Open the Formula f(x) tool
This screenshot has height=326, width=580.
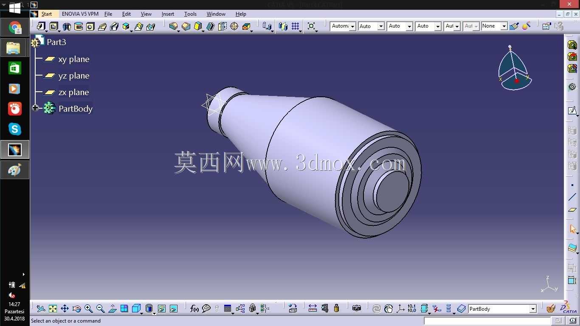(x=194, y=309)
